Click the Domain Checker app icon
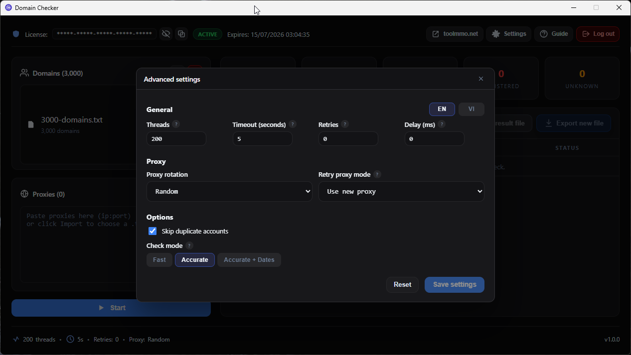Viewport: 631px width, 355px height. point(8,7)
